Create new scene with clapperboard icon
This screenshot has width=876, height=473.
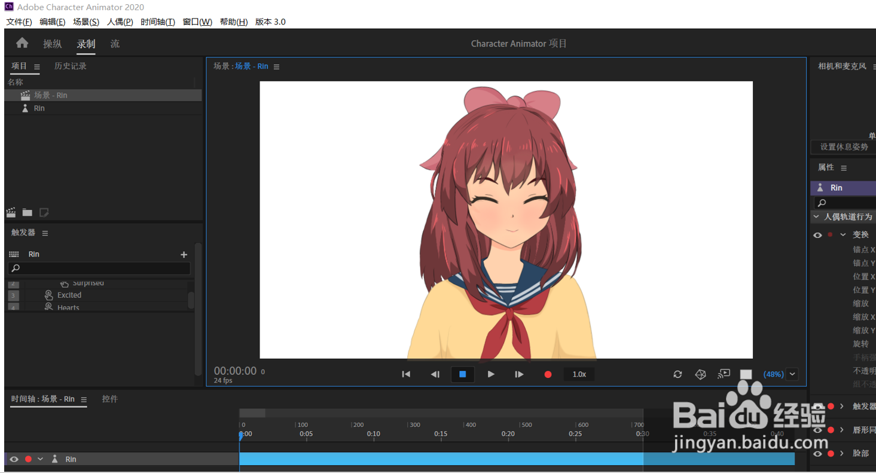pyautogui.click(x=11, y=212)
